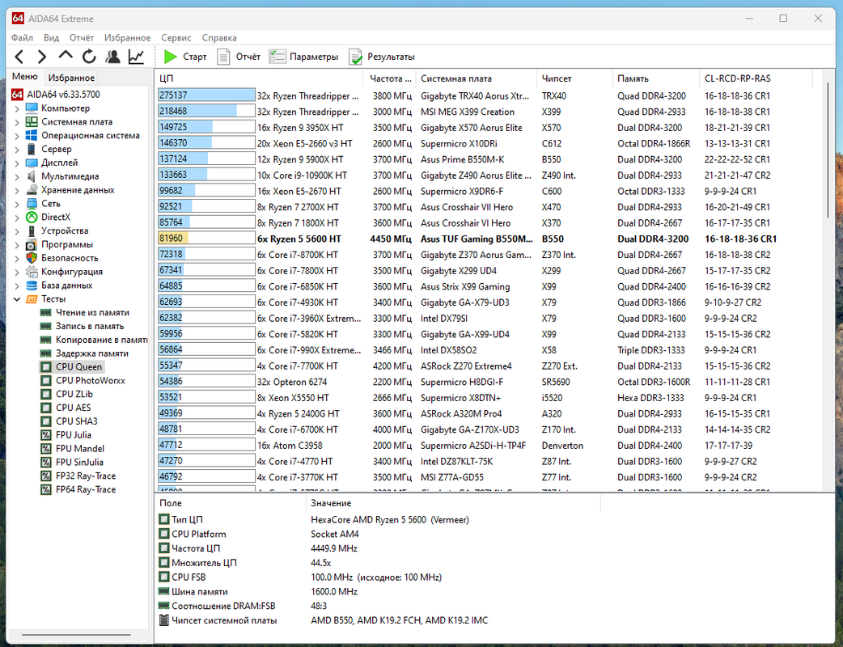Viewport: 843px width, 647px height.
Task: Expand the Системная плата tree node
Action: pyautogui.click(x=17, y=122)
